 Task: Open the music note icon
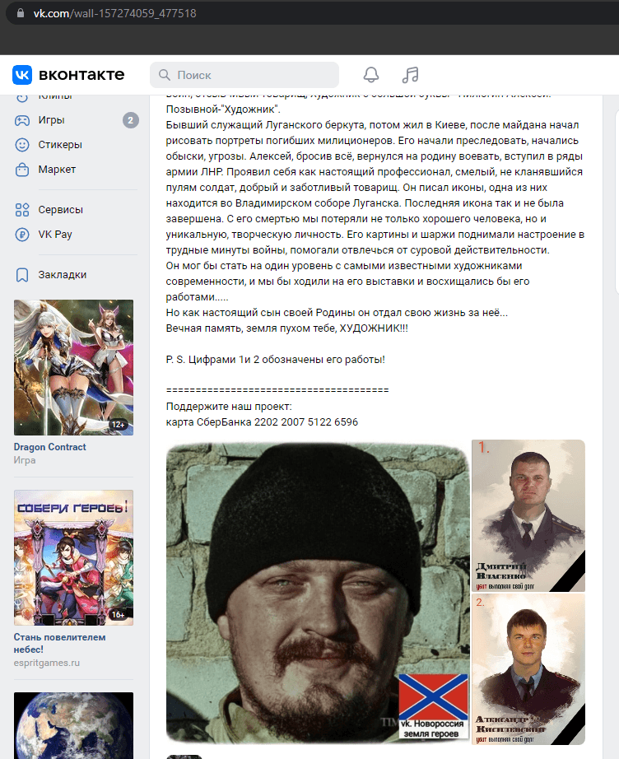point(411,75)
